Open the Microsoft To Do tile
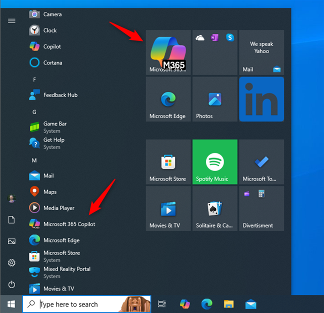 (x=261, y=162)
